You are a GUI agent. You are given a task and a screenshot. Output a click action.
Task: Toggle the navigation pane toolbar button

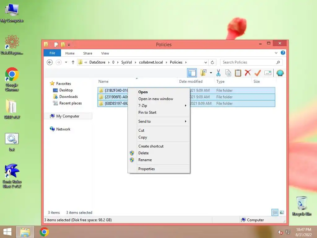pyautogui.click(x=192, y=73)
